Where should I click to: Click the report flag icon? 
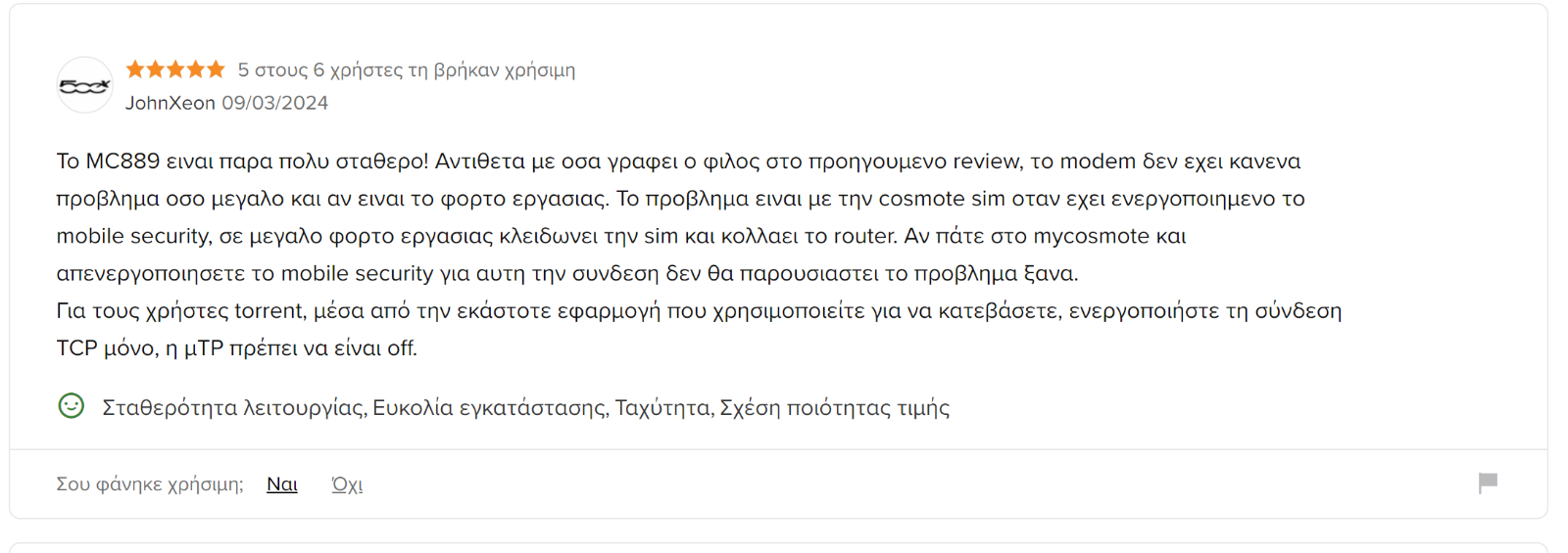(1488, 483)
